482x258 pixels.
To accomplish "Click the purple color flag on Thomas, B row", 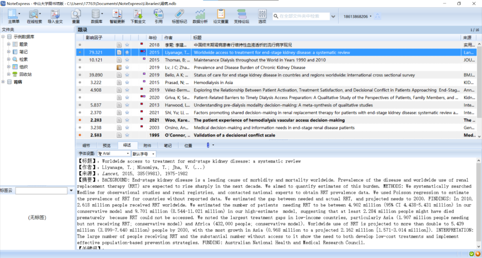I will click(144, 59).
